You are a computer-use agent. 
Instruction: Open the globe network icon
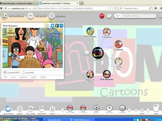click(109, 16)
